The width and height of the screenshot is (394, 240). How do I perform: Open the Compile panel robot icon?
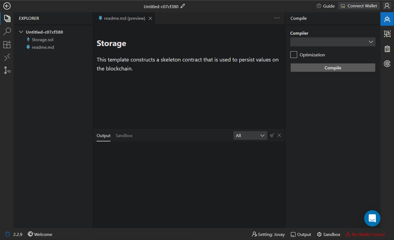[387, 19]
